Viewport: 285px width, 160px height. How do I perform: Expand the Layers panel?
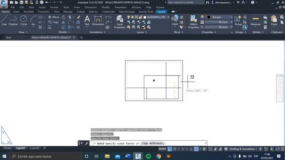(x=142, y=32)
